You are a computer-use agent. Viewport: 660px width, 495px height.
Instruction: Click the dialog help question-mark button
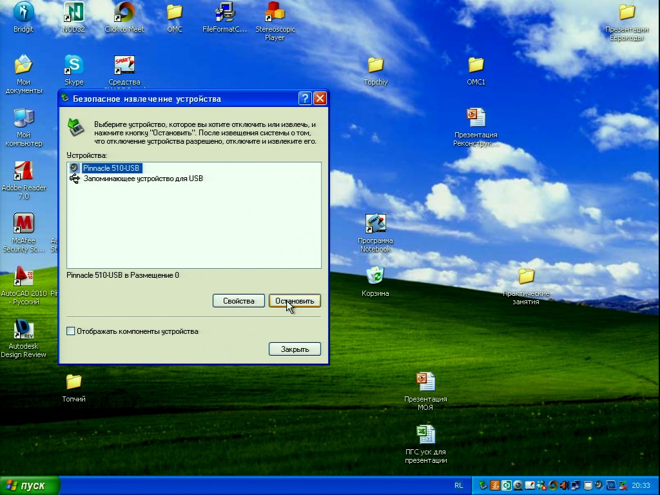coord(305,99)
